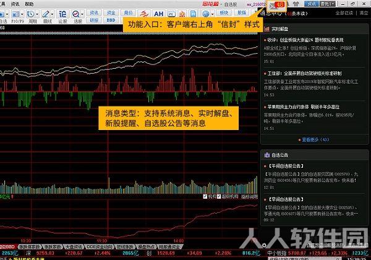Open the envelope message center icon

[277, 5]
